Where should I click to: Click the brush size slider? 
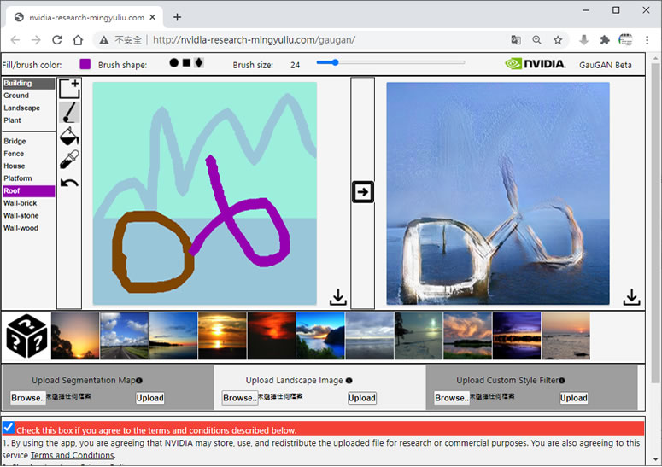tap(390, 62)
